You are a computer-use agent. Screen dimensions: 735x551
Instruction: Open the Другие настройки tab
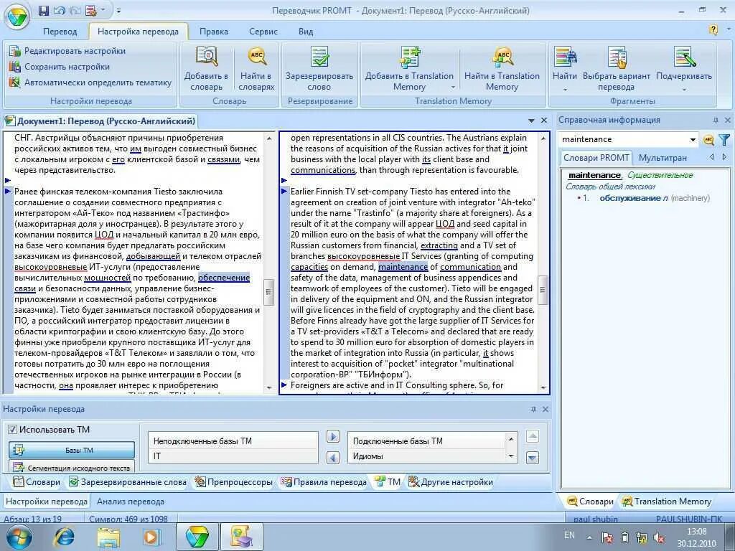[451, 481]
